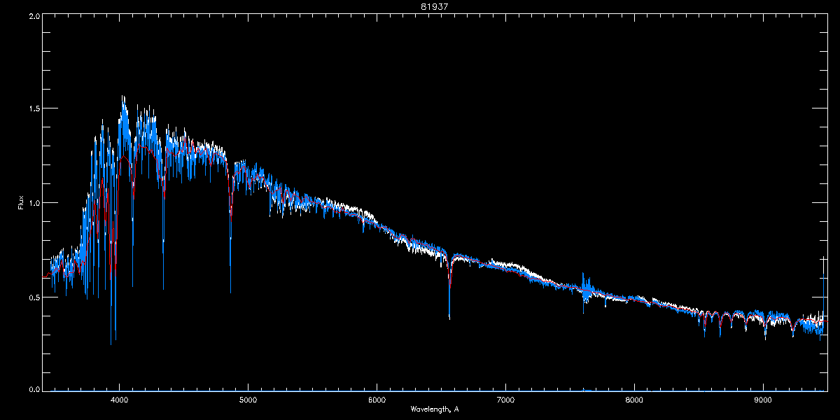Click the y-axis value "2.0"
Image resolution: width=840 pixels, height=420 pixels.
(33, 16)
